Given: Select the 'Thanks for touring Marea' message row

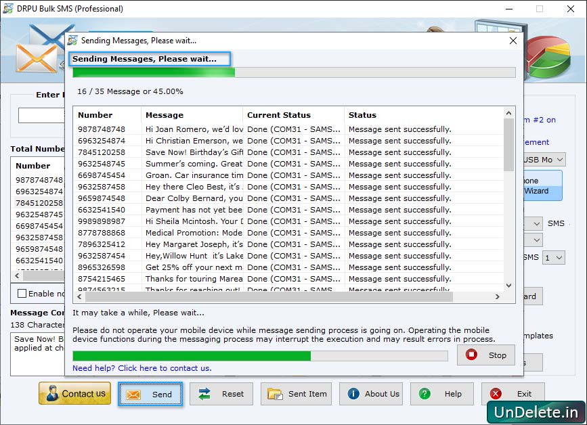Looking at the screenshot, I should (288, 279).
